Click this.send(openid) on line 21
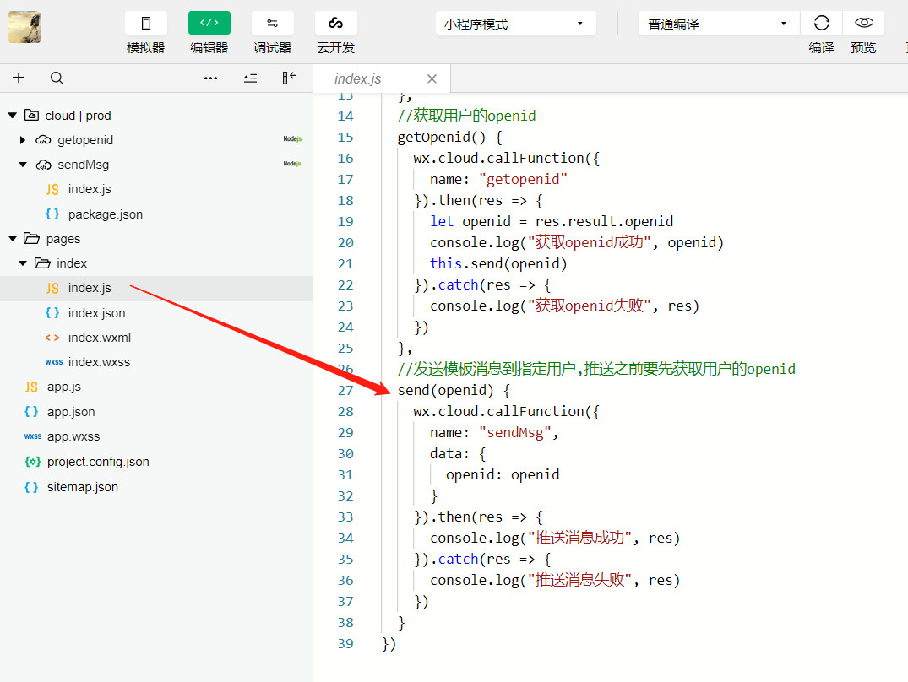Viewport: 908px width, 682px height. tap(498, 264)
